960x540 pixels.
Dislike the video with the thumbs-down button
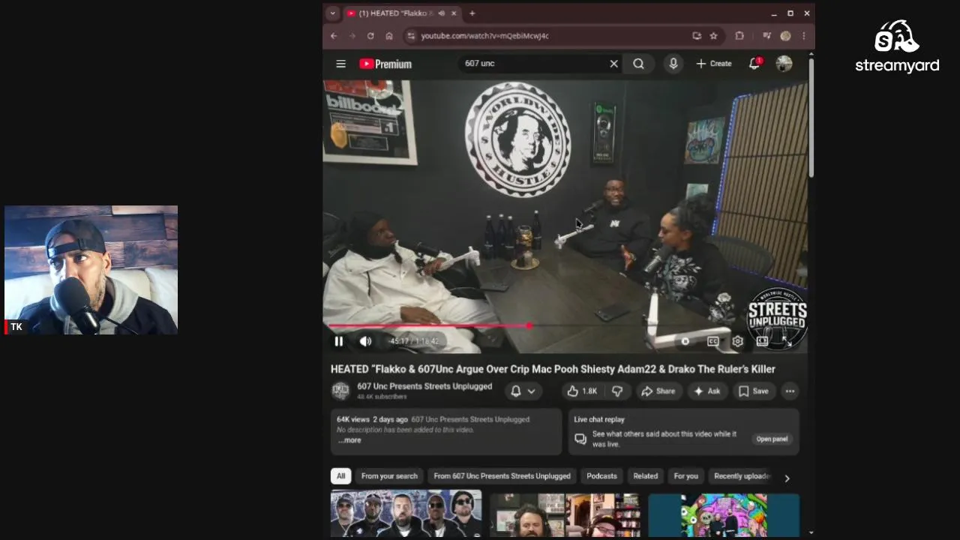click(616, 391)
